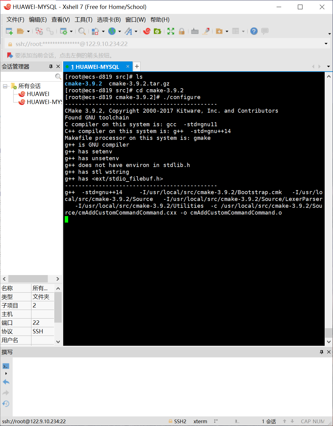Open session Properties gear icon
333x426 pixels.
tap(64, 31)
